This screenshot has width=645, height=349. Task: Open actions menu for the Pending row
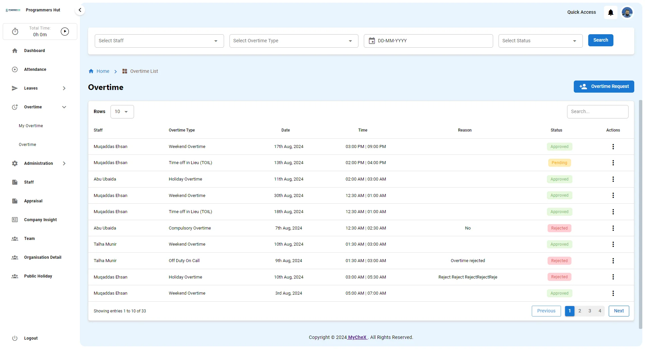click(613, 163)
